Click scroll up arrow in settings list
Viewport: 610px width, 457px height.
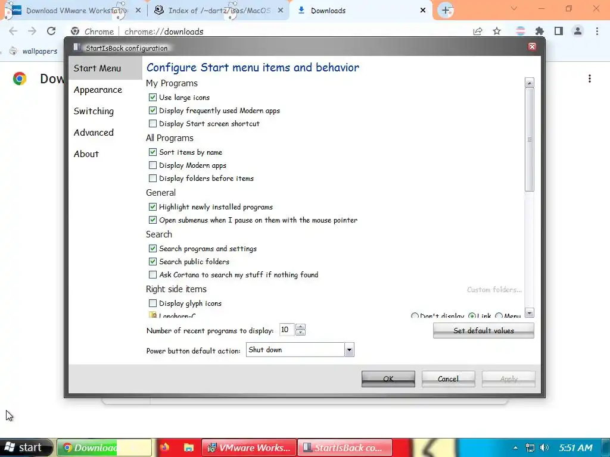pos(529,82)
